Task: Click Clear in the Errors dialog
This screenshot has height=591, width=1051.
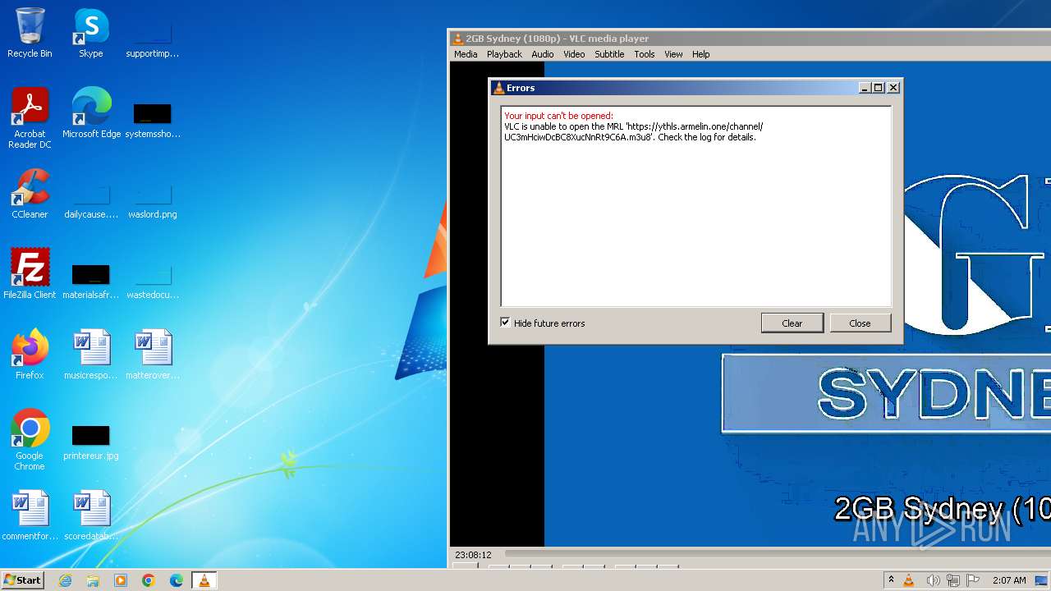Action: click(792, 323)
